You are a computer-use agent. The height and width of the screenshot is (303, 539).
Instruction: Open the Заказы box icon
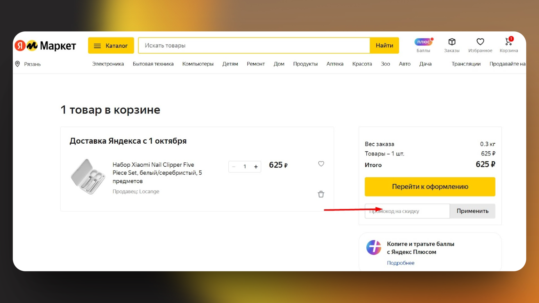(x=452, y=45)
